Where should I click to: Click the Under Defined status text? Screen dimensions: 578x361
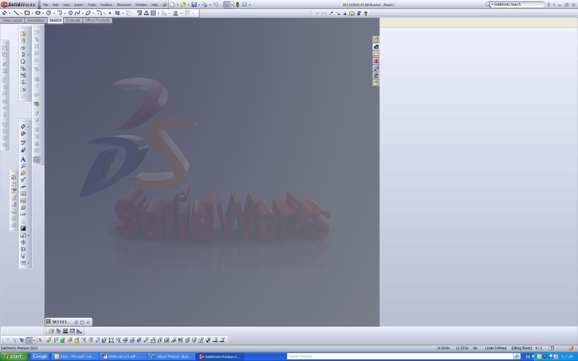coord(496,348)
